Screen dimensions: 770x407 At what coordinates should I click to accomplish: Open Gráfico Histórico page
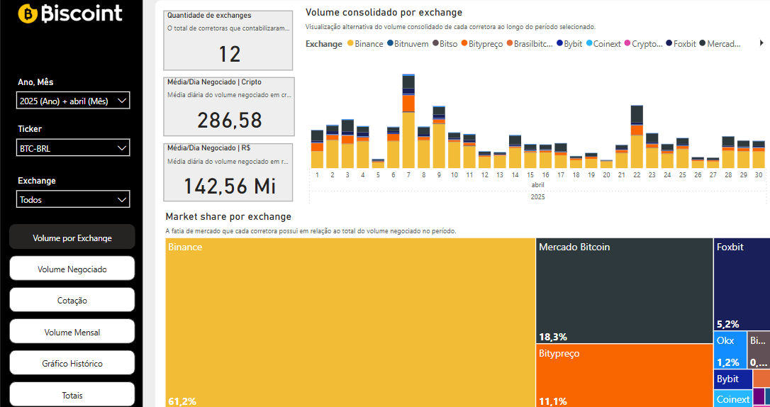72,363
